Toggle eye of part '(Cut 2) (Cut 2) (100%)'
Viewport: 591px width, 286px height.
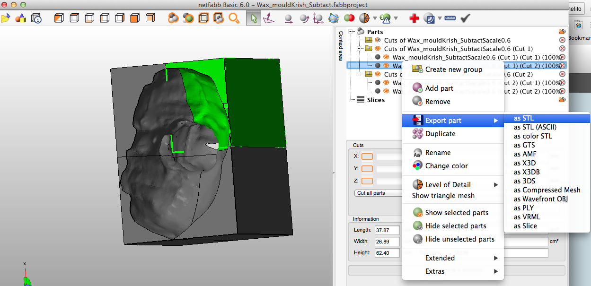(386, 91)
